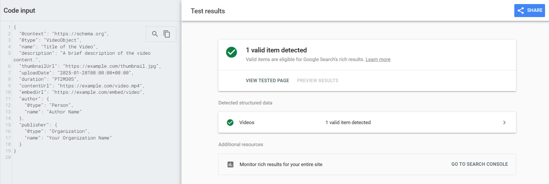Open the Learn more link
549x184 pixels.
tap(378, 59)
